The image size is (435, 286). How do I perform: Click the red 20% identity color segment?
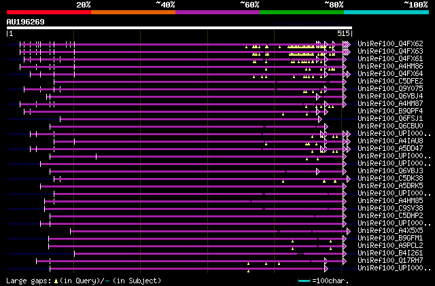tap(49, 12)
